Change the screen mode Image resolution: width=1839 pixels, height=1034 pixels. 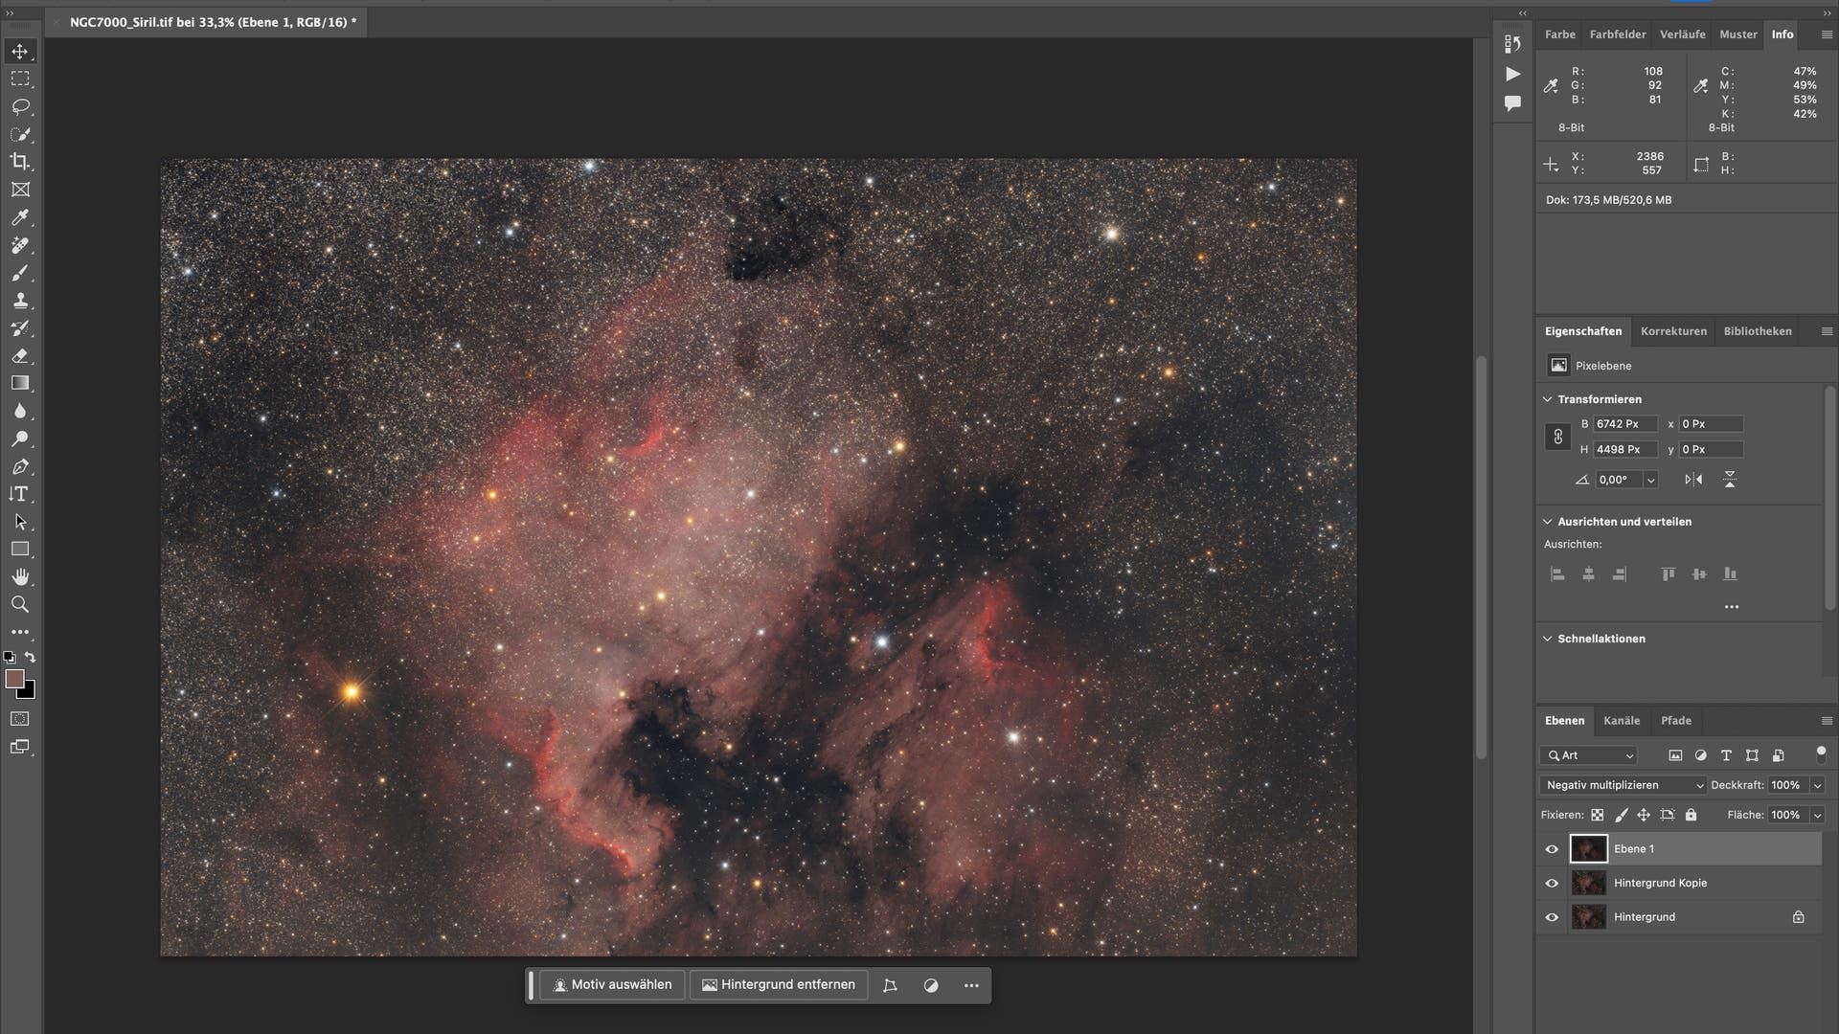click(x=20, y=747)
